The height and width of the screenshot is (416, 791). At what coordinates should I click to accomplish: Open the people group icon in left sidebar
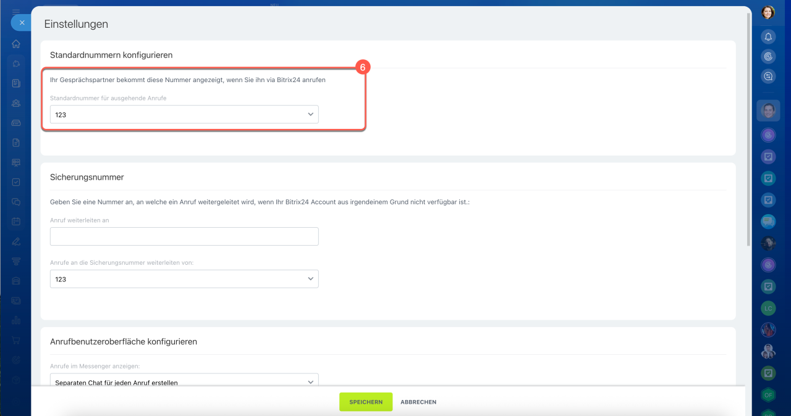pos(16,103)
